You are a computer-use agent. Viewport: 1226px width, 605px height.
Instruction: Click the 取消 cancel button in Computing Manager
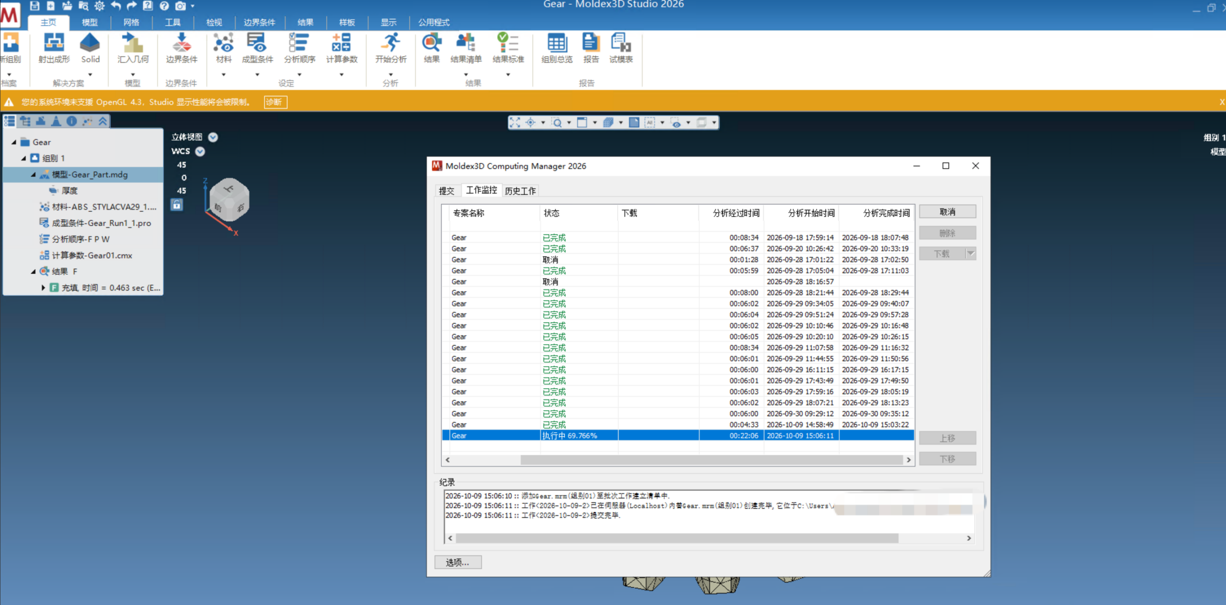(x=947, y=212)
